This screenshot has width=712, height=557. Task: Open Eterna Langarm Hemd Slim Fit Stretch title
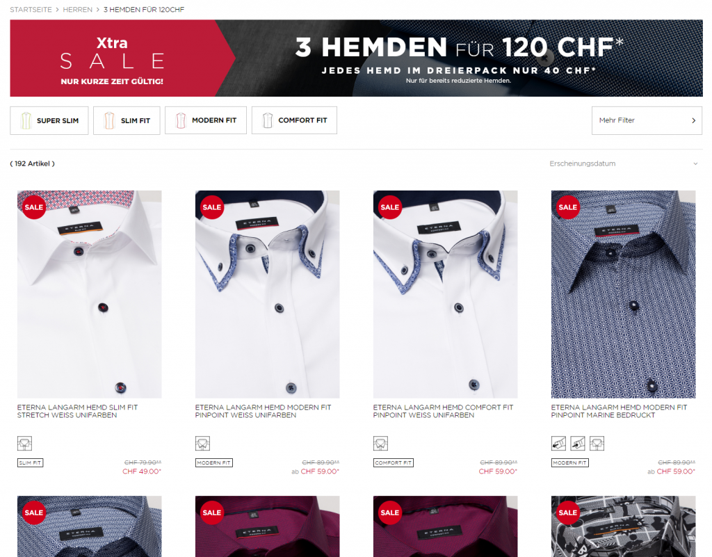78,411
